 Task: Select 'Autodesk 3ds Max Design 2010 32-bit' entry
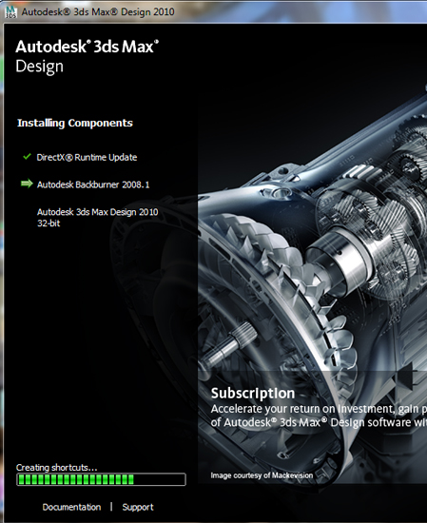coord(97,218)
